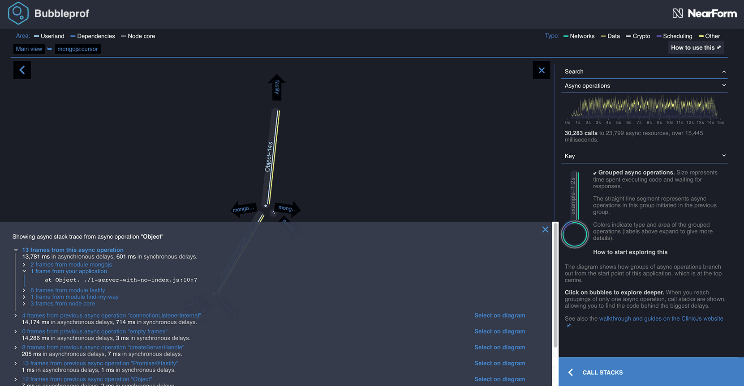Toggle the Data type filter
This screenshot has width=744, height=386.
click(x=611, y=36)
